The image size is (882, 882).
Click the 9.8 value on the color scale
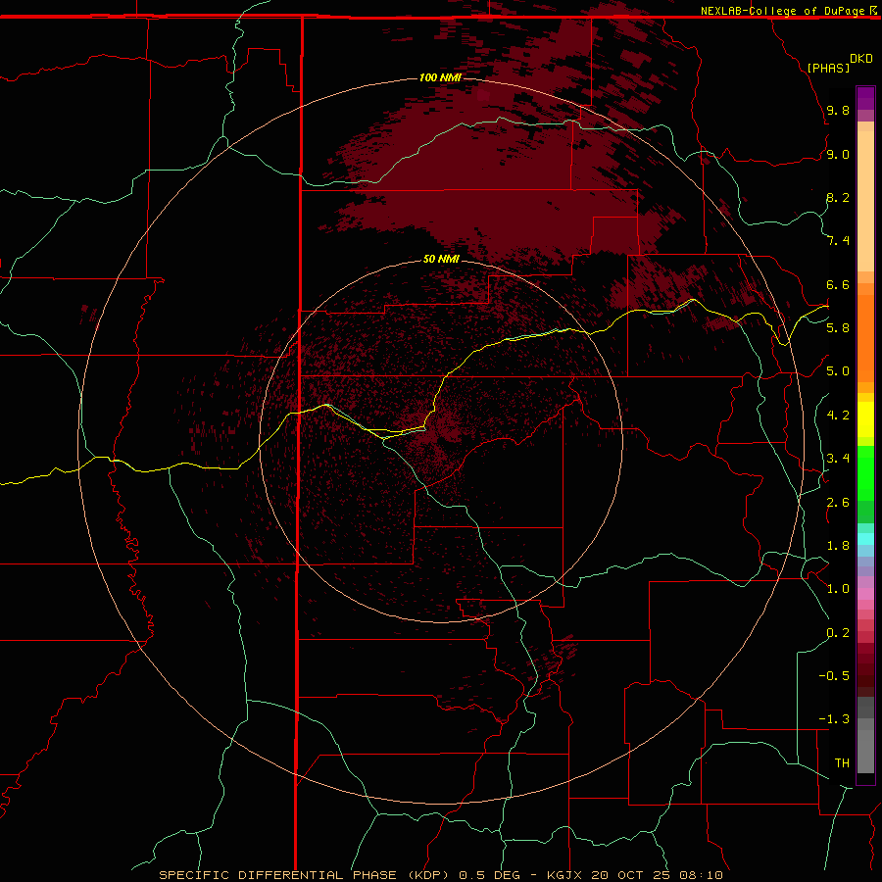(x=838, y=111)
